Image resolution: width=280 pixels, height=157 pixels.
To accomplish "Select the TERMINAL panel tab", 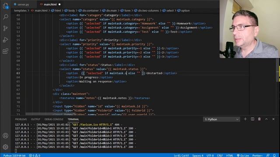I will pyautogui.click(x=73, y=119).
